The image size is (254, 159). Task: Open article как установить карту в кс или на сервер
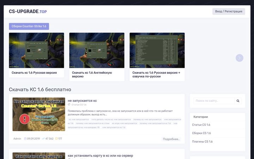click(x=101, y=155)
